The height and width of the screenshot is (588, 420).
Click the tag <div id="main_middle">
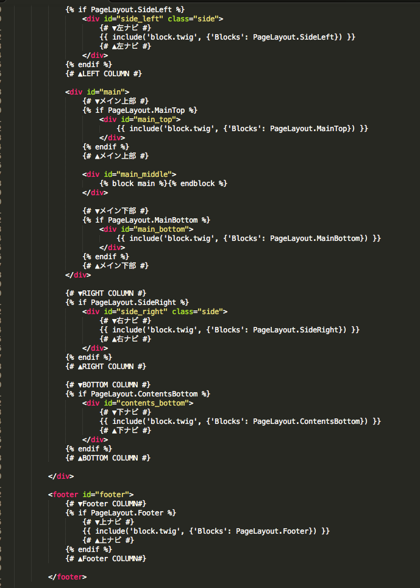[x=129, y=174]
